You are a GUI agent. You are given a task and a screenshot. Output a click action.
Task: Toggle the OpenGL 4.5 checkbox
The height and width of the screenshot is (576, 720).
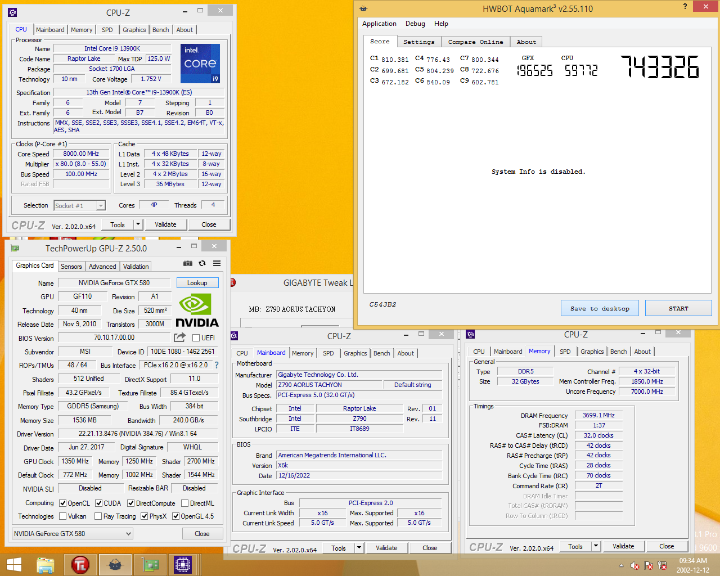[x=175, y=516]
